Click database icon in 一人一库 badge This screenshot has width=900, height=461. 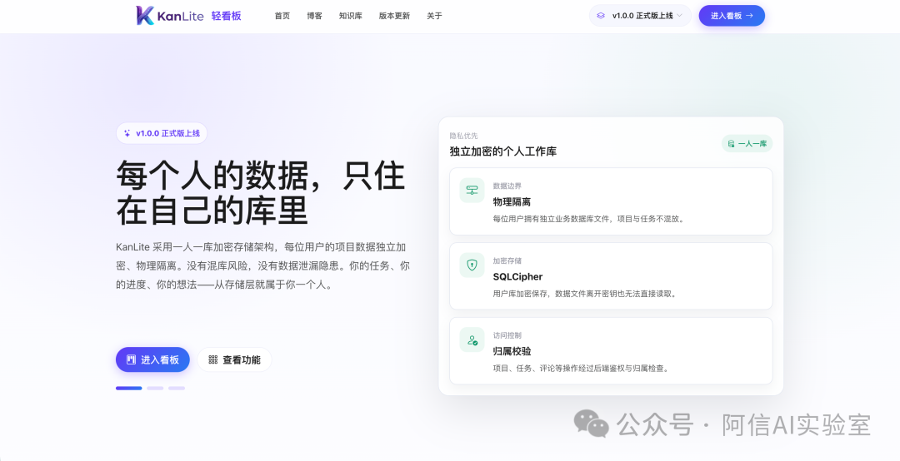point(732,144)
